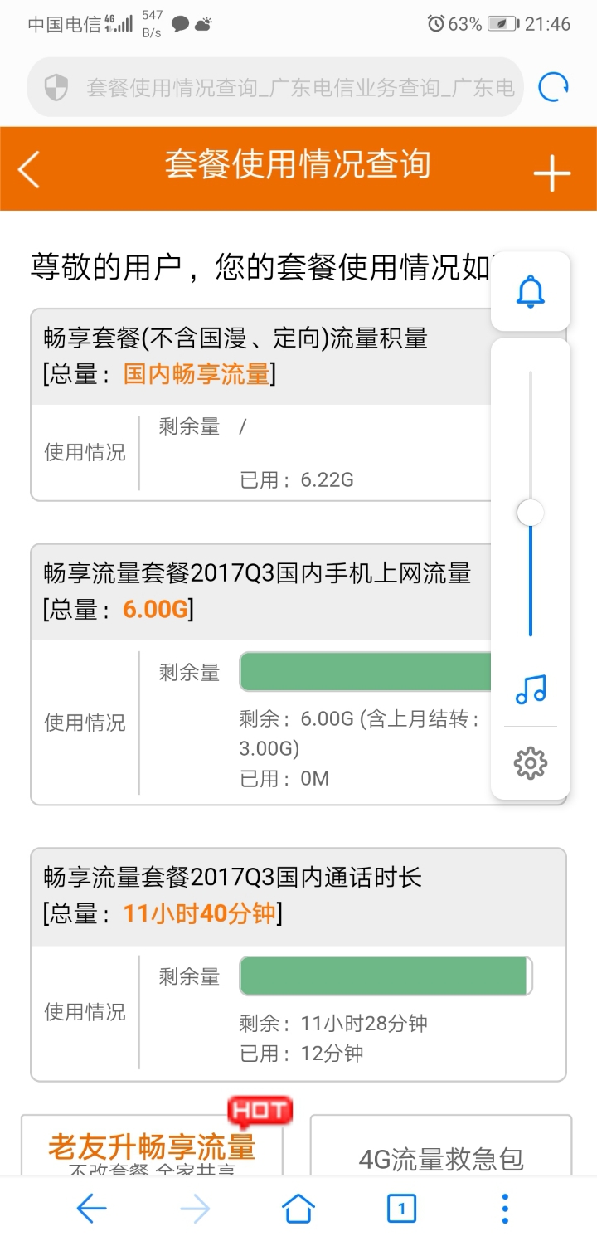
Task: Tap the back arrow in orange header
Action: coord(30,170)
